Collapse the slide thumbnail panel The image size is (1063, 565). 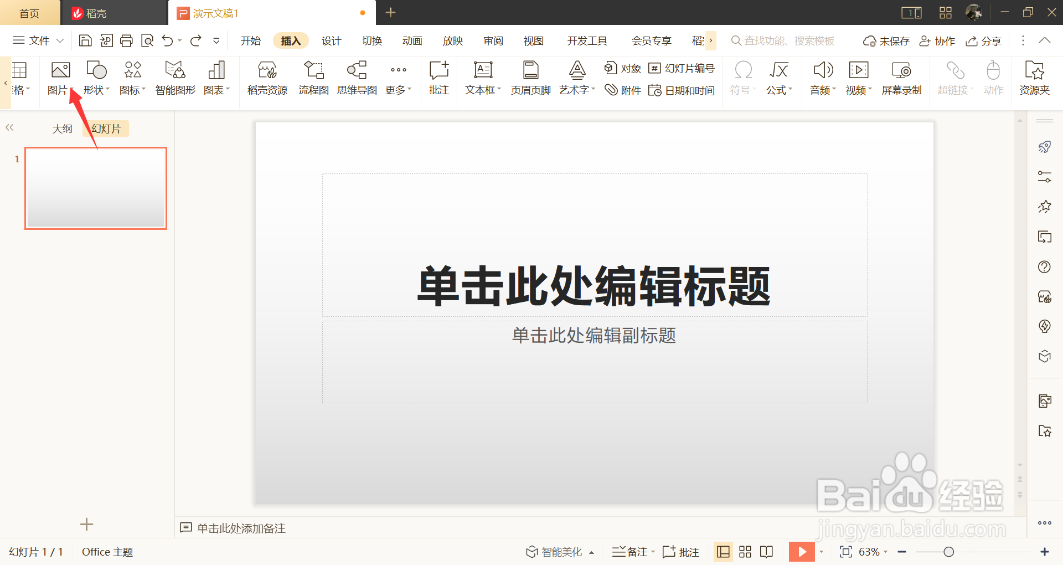[x=9, y=127]
